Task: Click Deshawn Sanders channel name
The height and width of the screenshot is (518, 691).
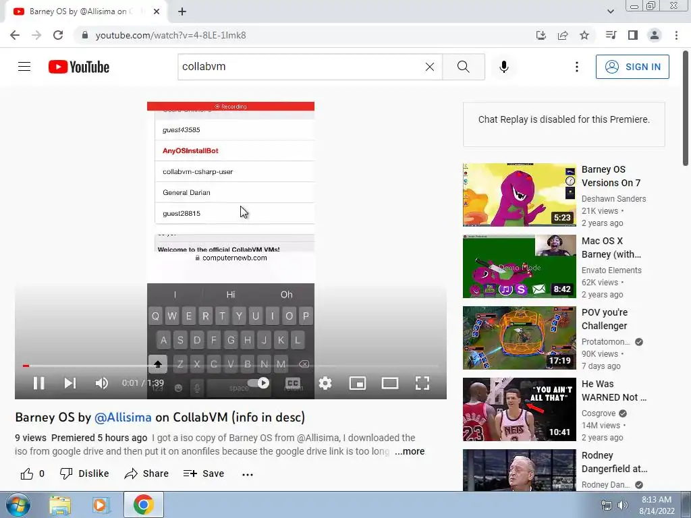Action: click(x=613, y=199)
